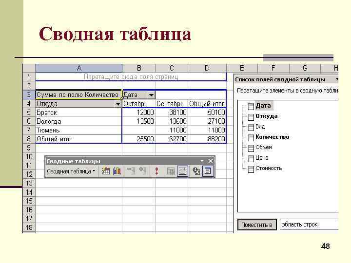Select the Вид field in the field list

pos(256,127)
